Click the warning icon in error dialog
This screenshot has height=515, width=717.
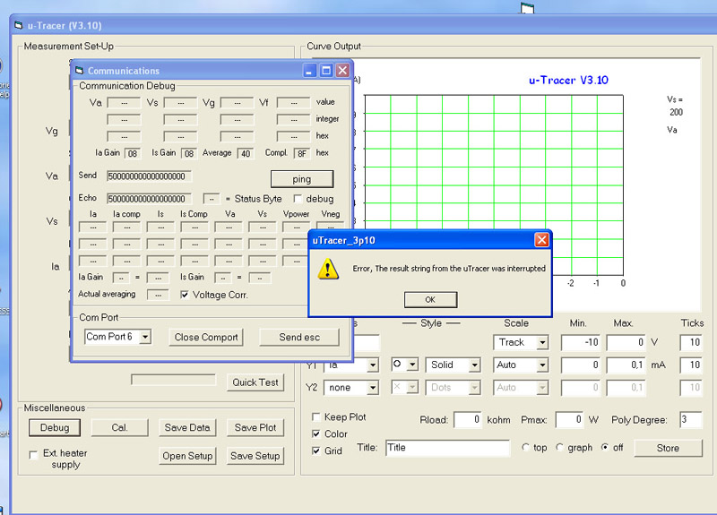[x=330, y=269]
